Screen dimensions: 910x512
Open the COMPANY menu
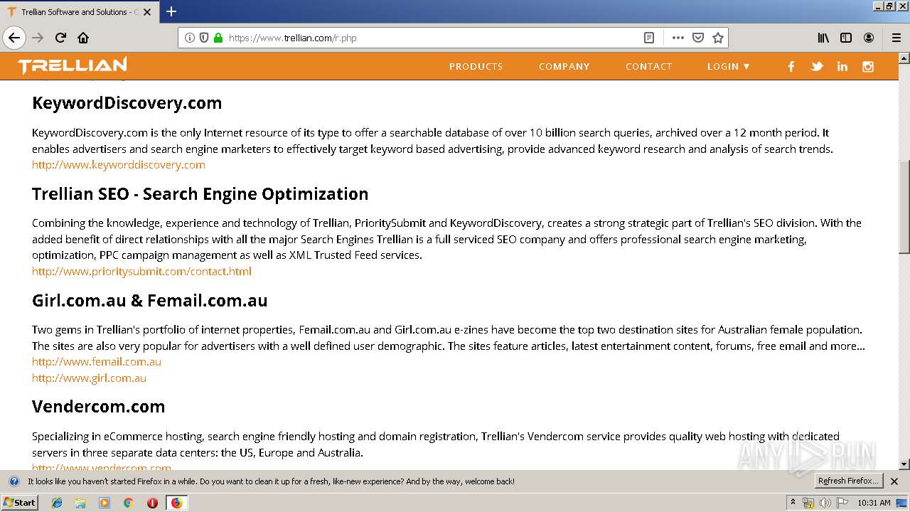[564, 66]
